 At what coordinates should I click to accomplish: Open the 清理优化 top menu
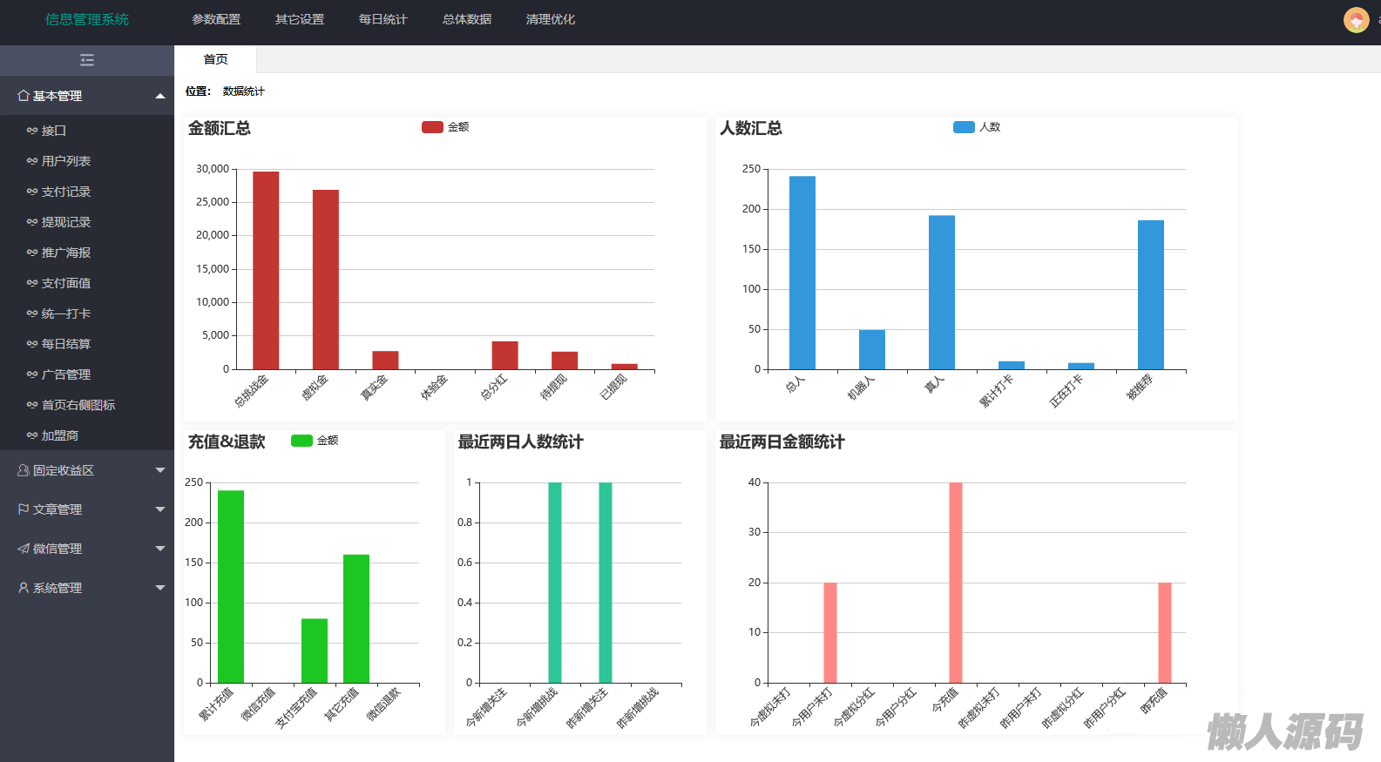point(551,19)
